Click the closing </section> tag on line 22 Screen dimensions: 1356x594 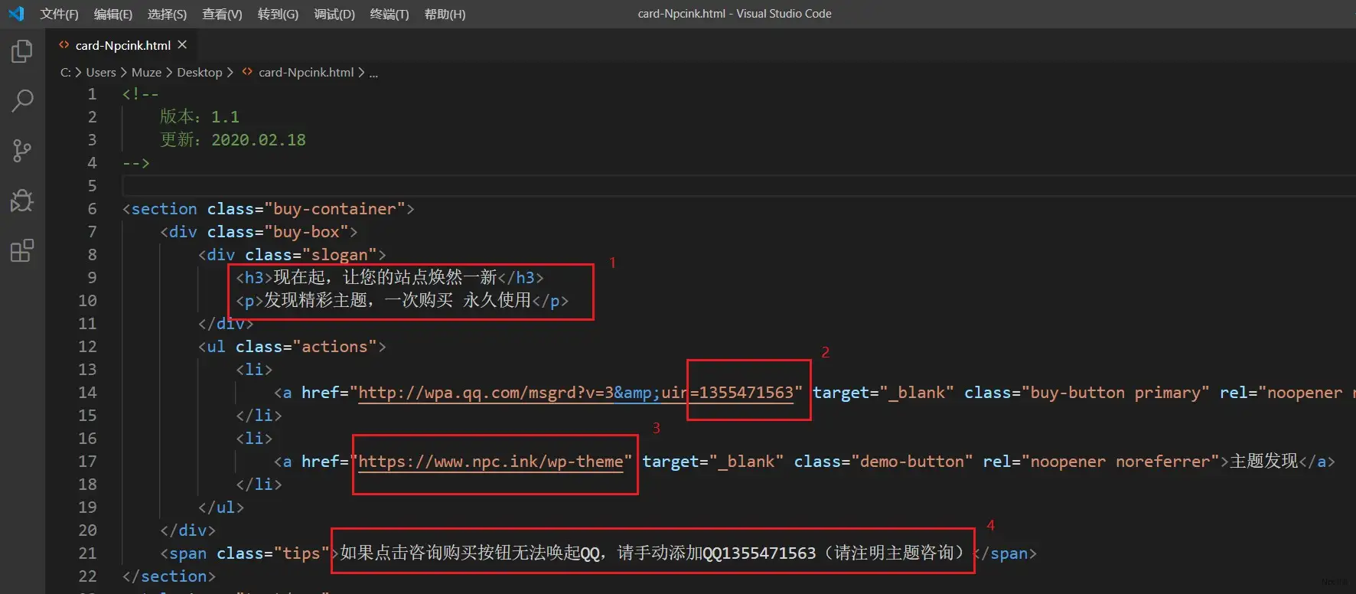point(169,576)
